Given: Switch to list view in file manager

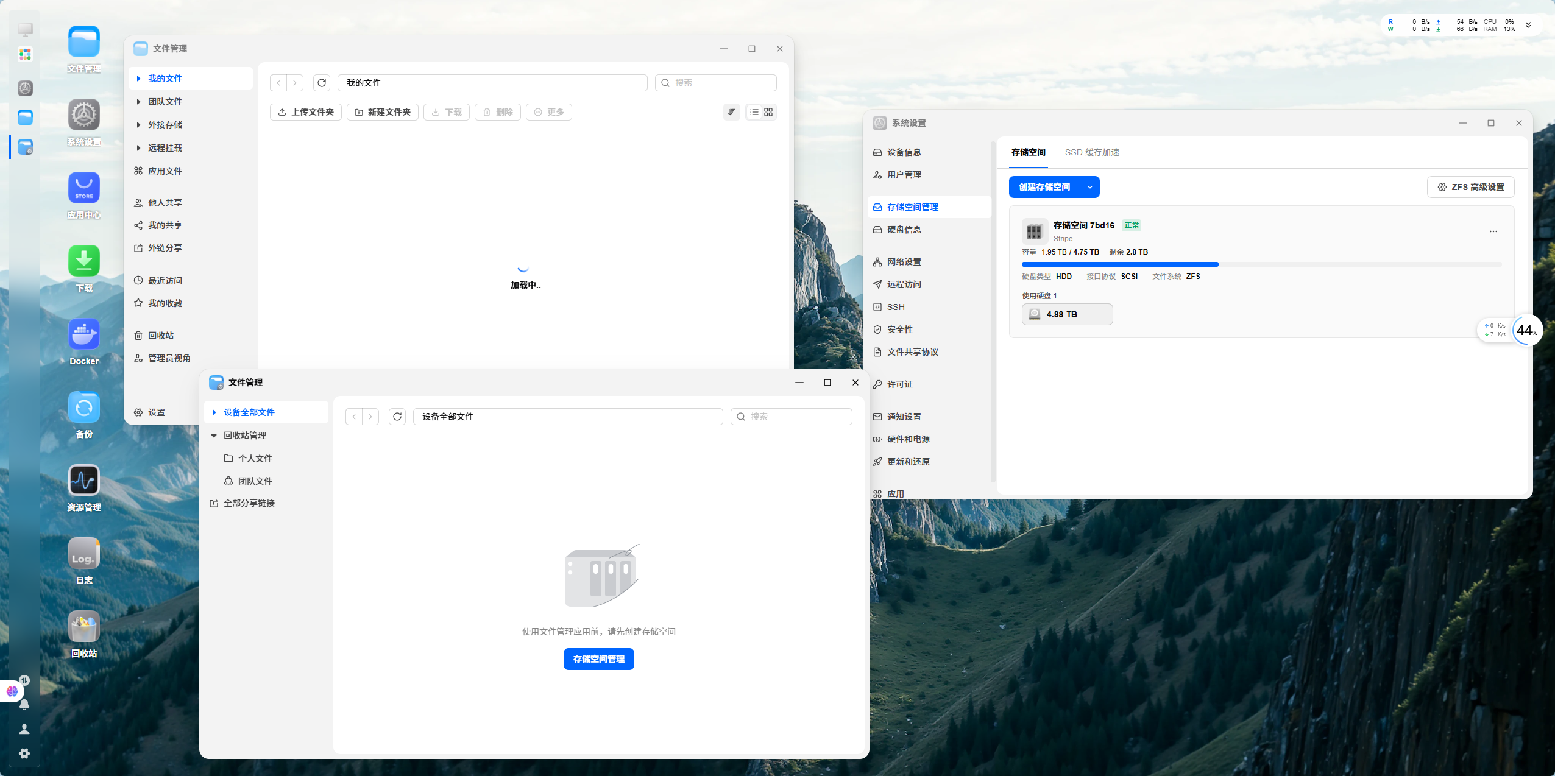Looking at the screenshot, I should (754, 112).
